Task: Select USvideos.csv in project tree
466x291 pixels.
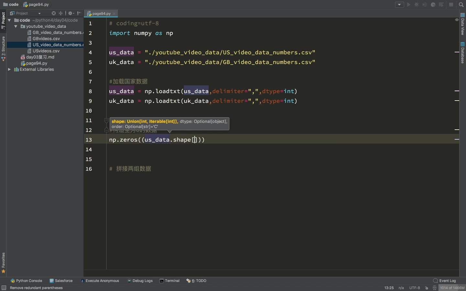Action: point(44,51)
